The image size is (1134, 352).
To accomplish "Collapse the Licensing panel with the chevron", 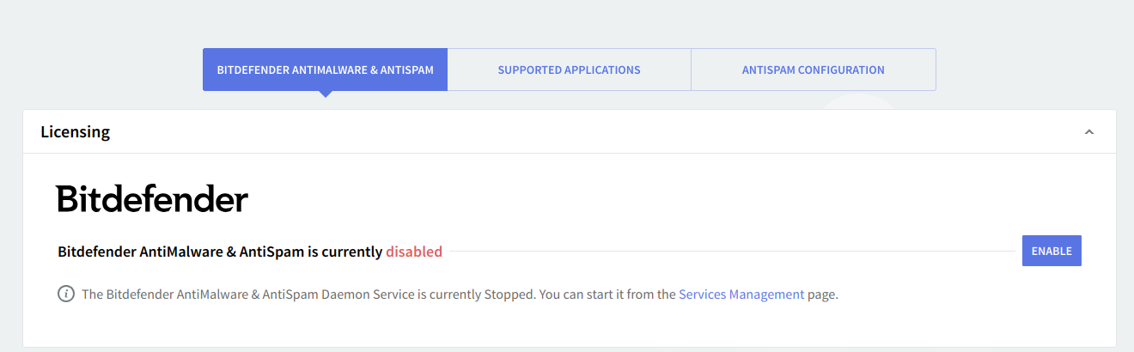I will click(x=1089, y=132).
